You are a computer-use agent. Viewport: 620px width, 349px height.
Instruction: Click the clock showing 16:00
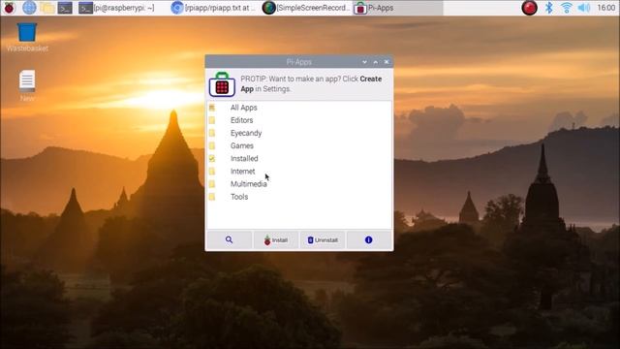pyautogui.click(x=606, y=8)
